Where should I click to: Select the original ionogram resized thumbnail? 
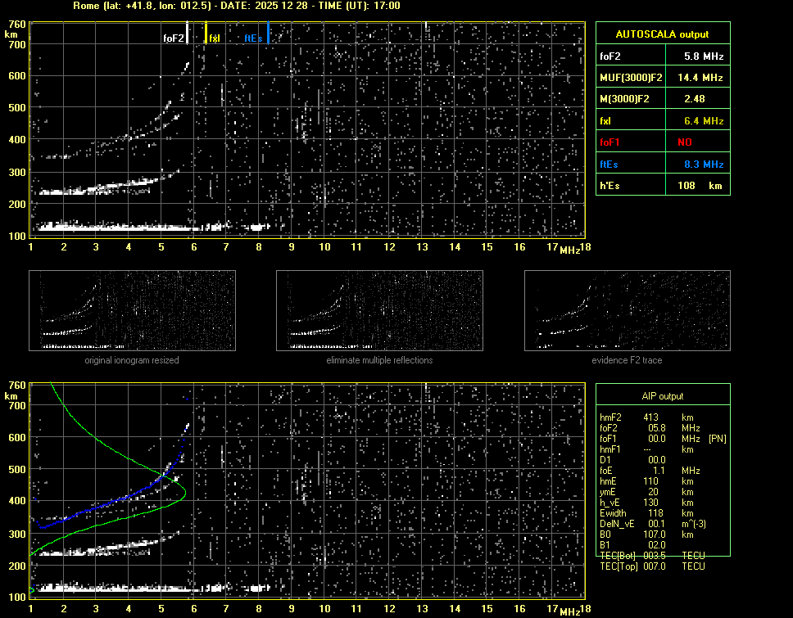132,311
